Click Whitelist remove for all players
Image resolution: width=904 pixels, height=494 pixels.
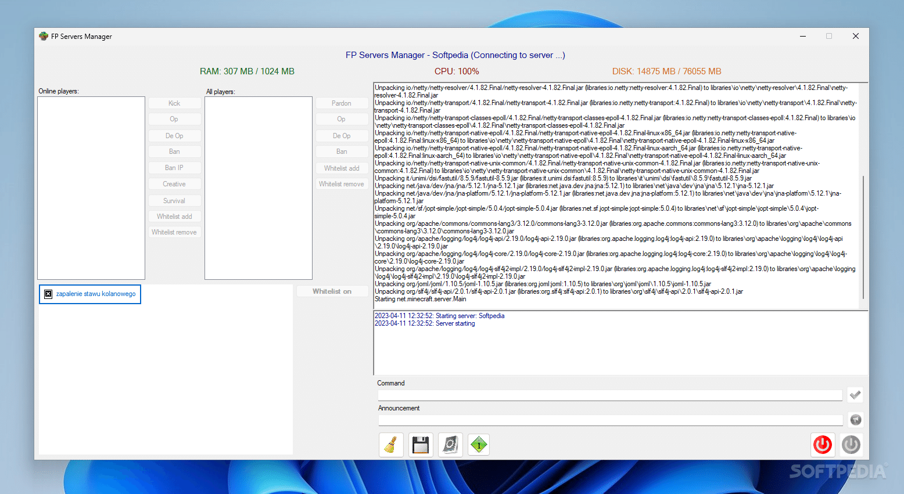(x=342, y=184)
